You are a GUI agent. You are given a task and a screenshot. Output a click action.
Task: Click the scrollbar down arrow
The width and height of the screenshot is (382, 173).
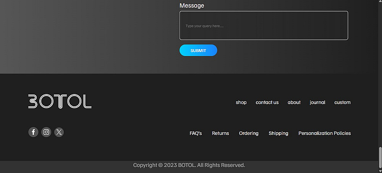[380, 171]
